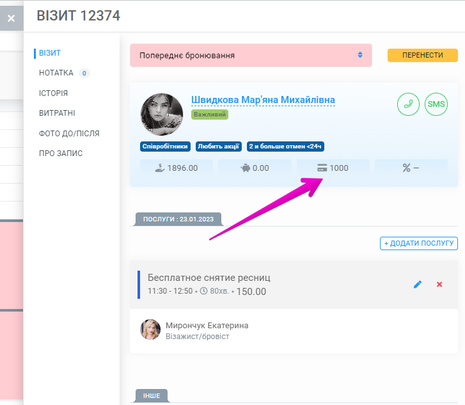Switch to the ІСТОРІЯ tab
This screenshot has width=465, height=405.
coord(53,93)
